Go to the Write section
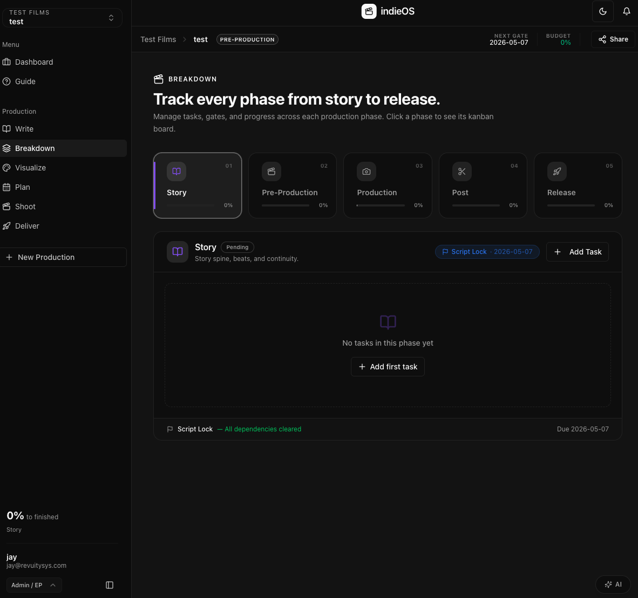 click(x=64, y=129)
